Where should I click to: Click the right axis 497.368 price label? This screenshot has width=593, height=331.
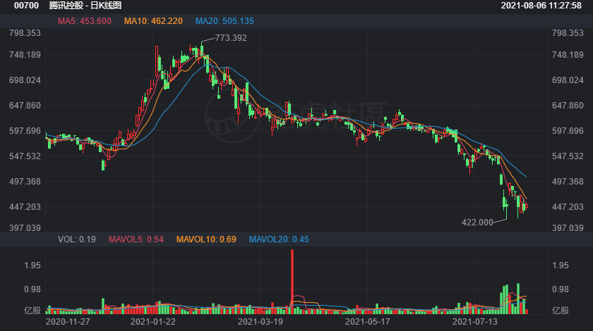click(568, 181)
